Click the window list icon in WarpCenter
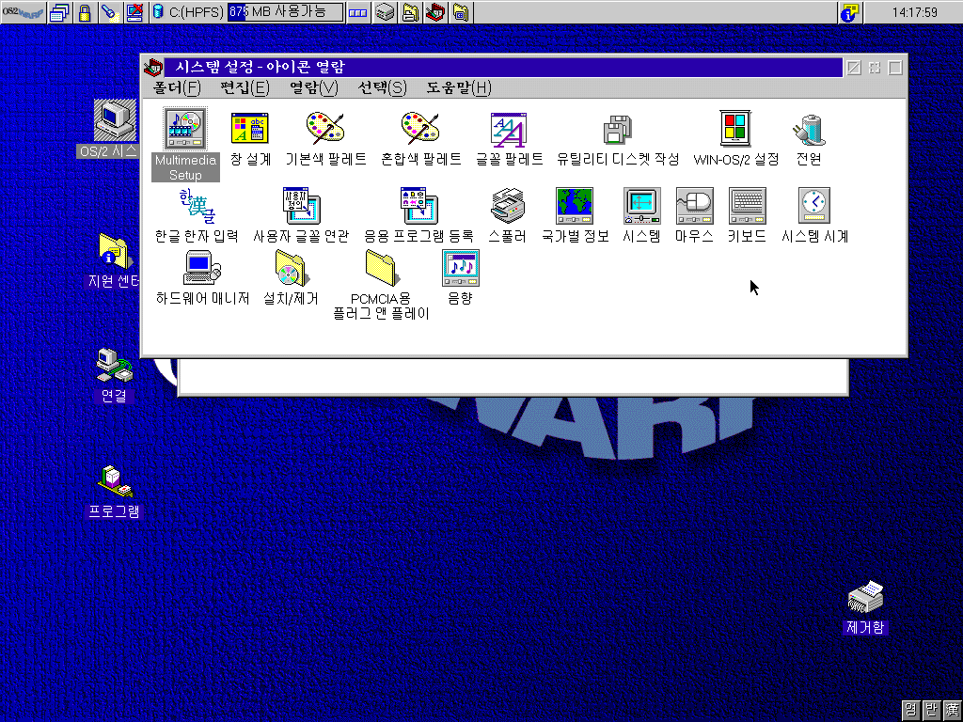 point(59,12)
